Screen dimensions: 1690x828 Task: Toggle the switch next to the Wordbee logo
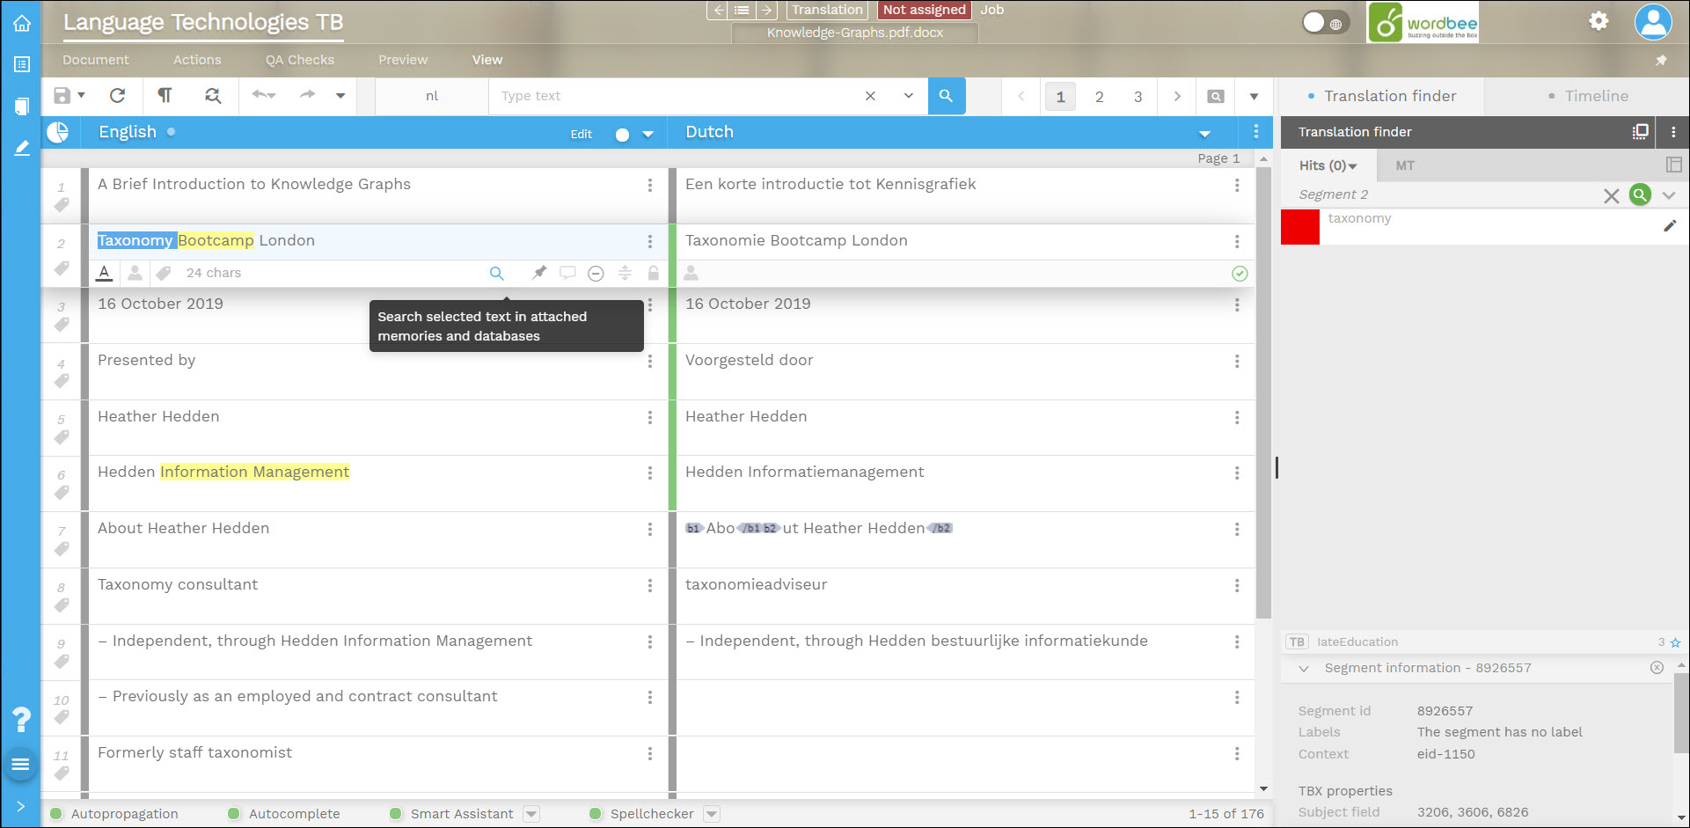[1324, 23]
